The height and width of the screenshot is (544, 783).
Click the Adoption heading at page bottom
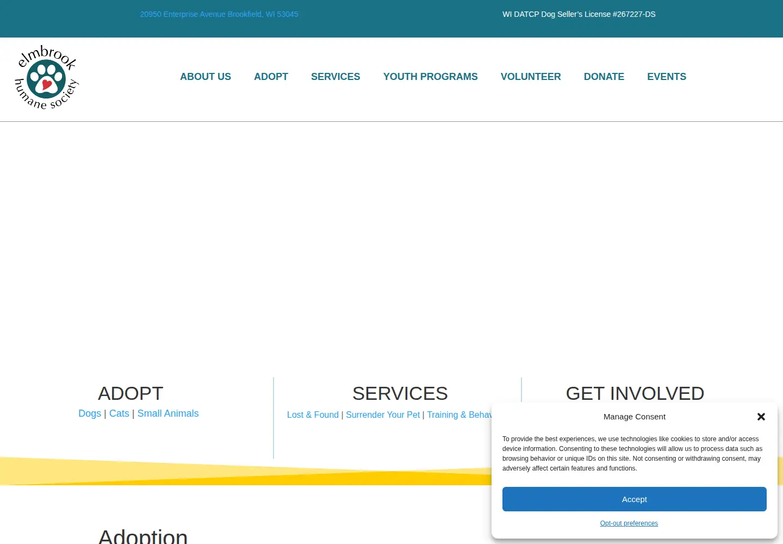click(143, 536)
